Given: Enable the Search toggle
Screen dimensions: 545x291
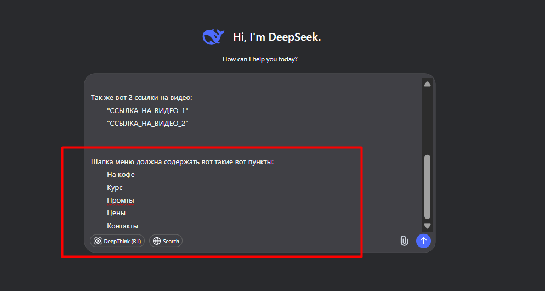Looking at the screenshot, I should point(166,241).
